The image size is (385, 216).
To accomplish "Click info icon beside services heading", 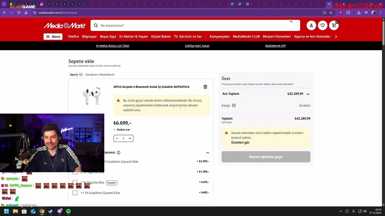I will [119, 152].
